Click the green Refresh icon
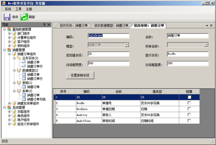 click(24, 17)
